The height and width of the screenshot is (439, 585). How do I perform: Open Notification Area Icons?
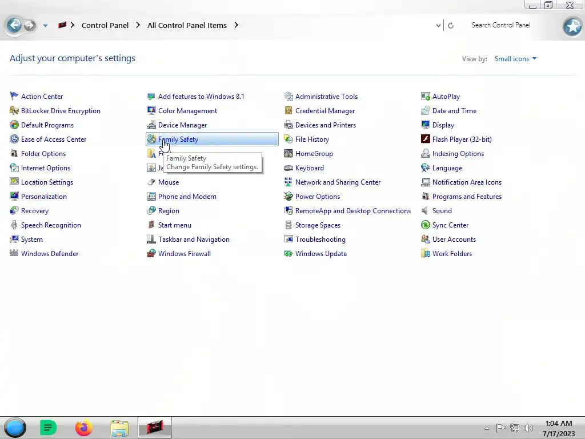click(x=467, y=182)
